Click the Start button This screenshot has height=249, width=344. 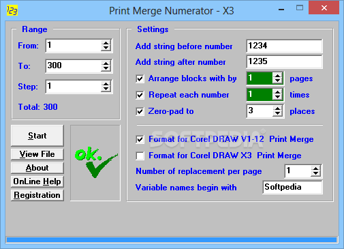37,136
